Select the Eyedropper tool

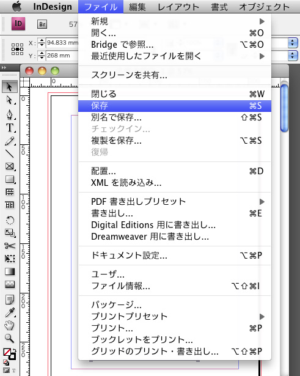(x=10, y=312)
